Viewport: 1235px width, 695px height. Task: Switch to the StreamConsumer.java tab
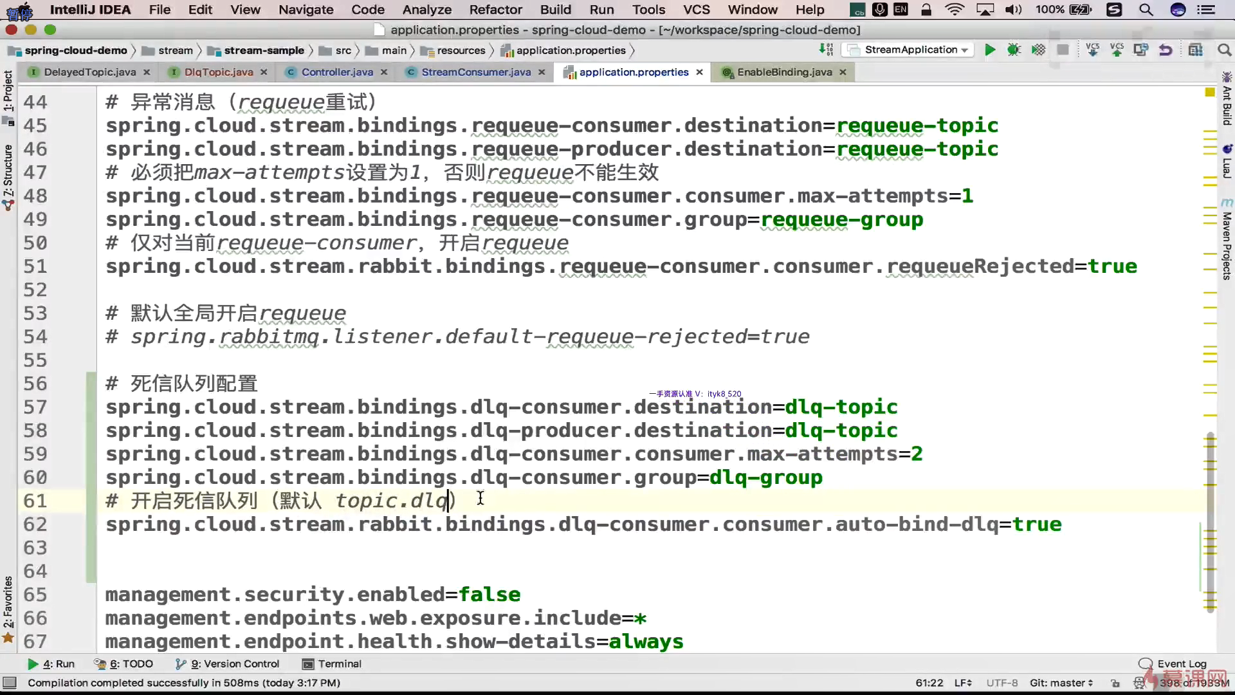click(x=476, y=72)
